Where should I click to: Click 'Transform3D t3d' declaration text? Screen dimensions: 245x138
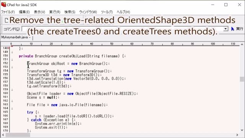[x=42, y=75]
